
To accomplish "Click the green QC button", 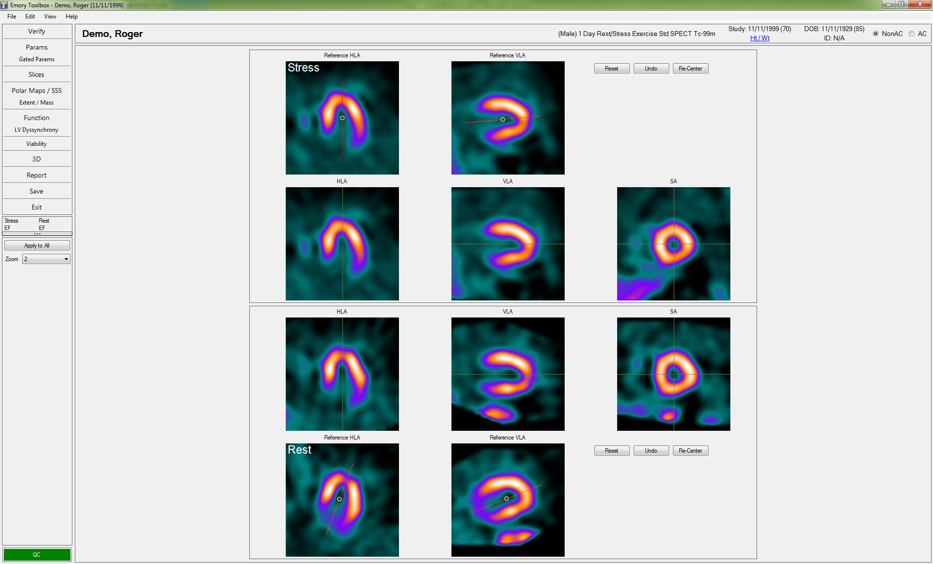I will pos(37,554).
